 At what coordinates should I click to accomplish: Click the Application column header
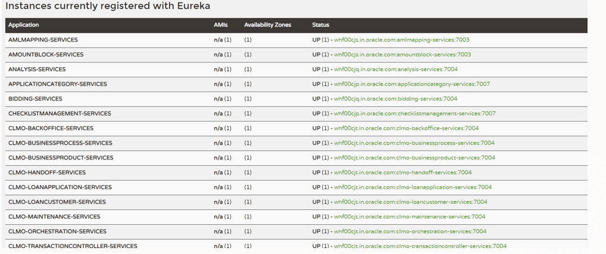pos(24,25)
